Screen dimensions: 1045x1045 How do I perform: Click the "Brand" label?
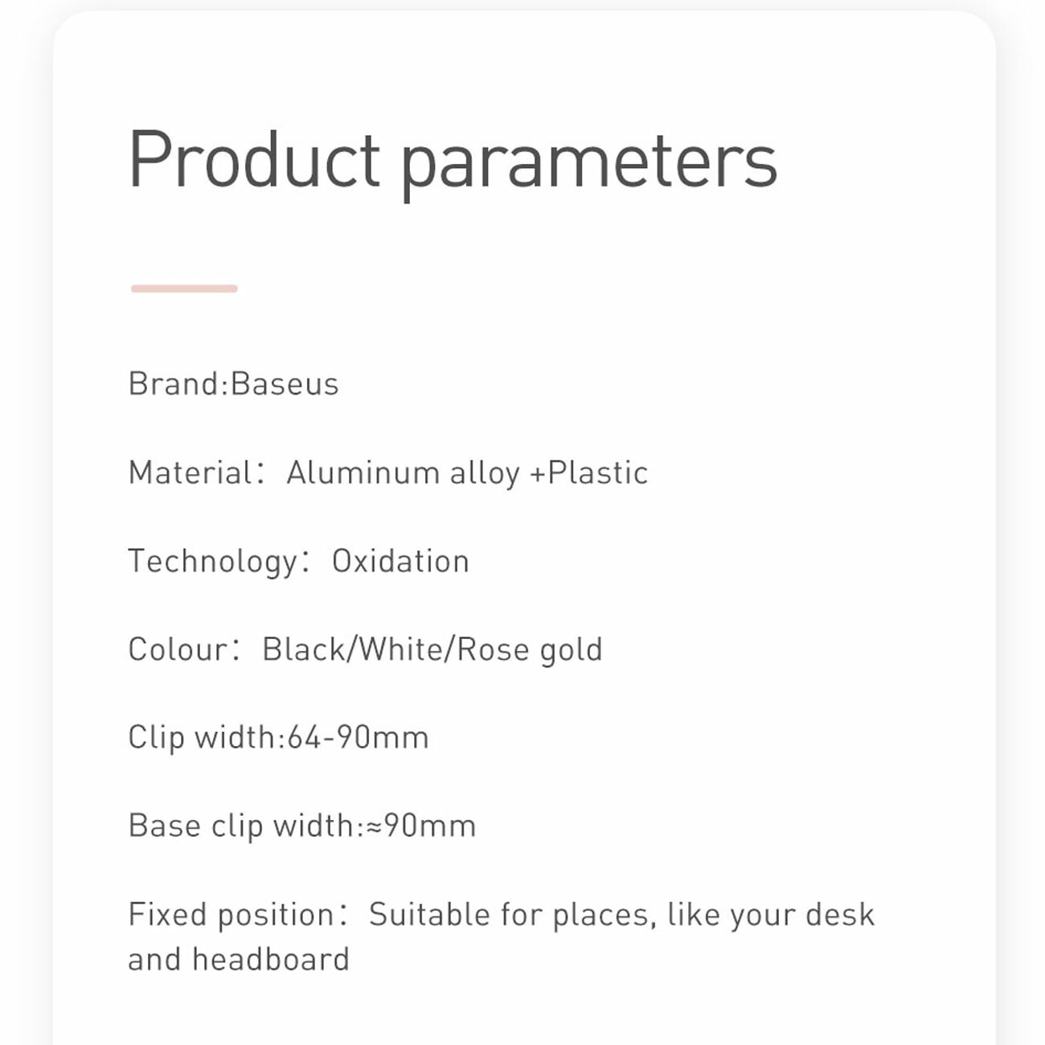coord(173,384)
